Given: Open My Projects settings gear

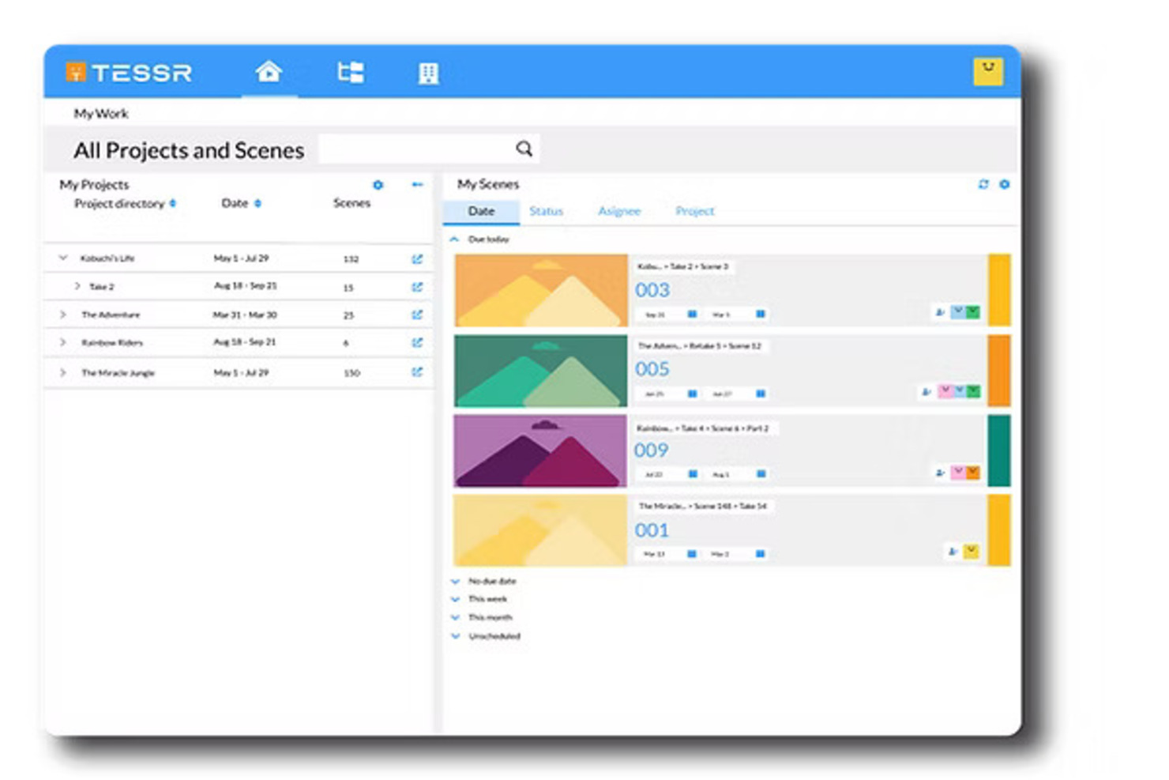Looking at the screenshot, I should [x=378, y=185].
